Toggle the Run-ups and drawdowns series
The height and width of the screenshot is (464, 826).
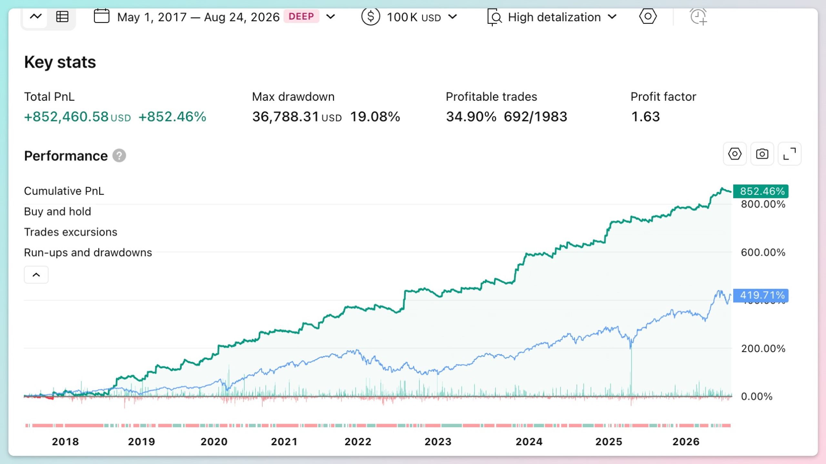click(x=88, y=253)
